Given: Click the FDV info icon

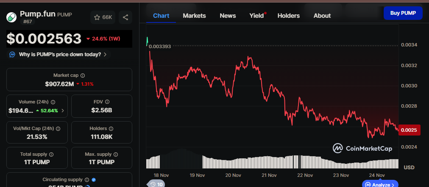Looking at the screenshot, I should point(107,102).
